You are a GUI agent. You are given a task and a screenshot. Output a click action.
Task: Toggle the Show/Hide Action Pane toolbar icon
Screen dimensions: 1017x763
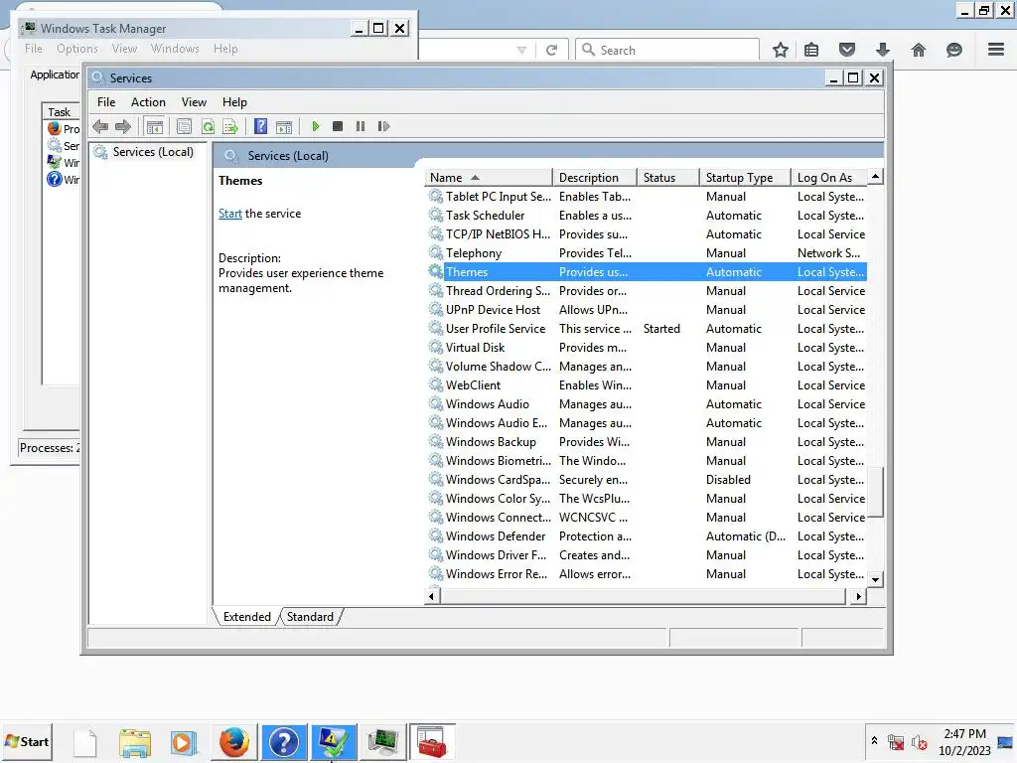(284, 126)
